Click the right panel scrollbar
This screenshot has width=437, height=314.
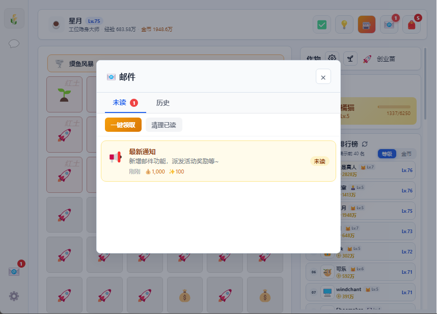[425, 83]
